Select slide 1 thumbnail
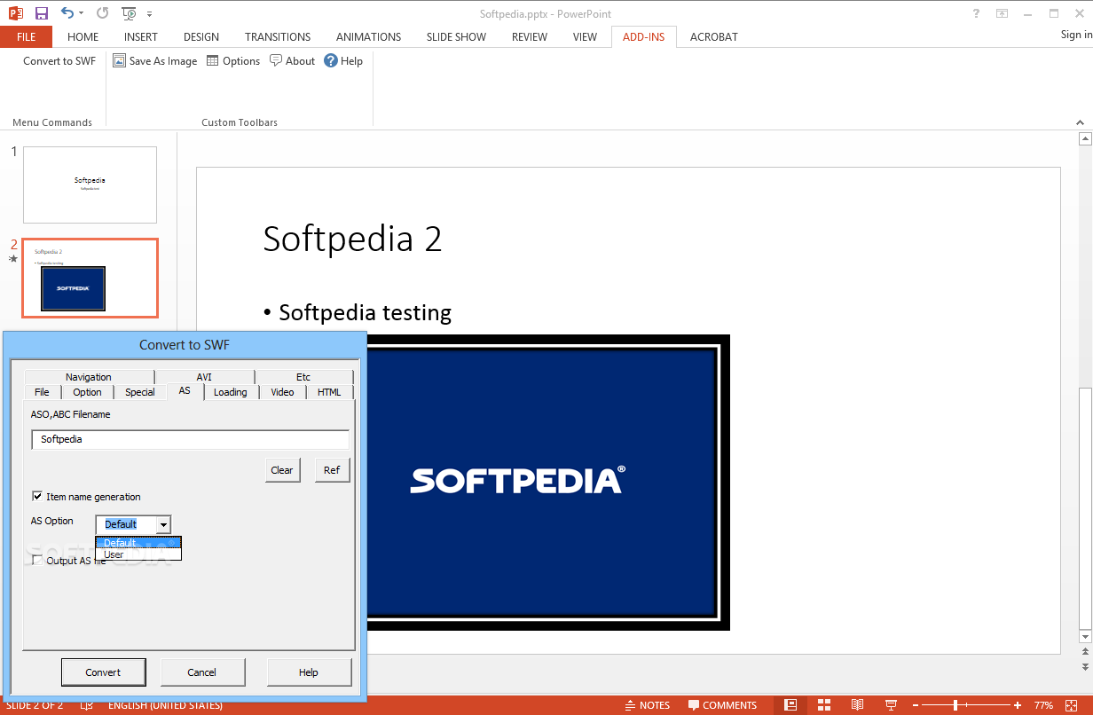1093x715 pixels. 90,185
